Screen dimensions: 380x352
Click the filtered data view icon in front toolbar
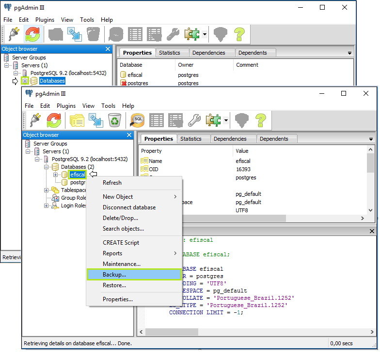tap(175, 120)
